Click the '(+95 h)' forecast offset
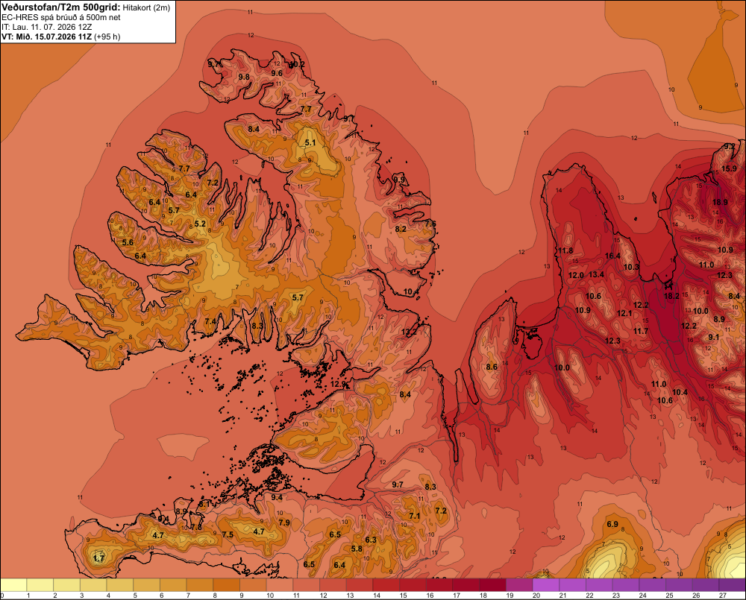The width and height of the screenshot is (746, 600). pyautogui.click(x=107, y=37)
